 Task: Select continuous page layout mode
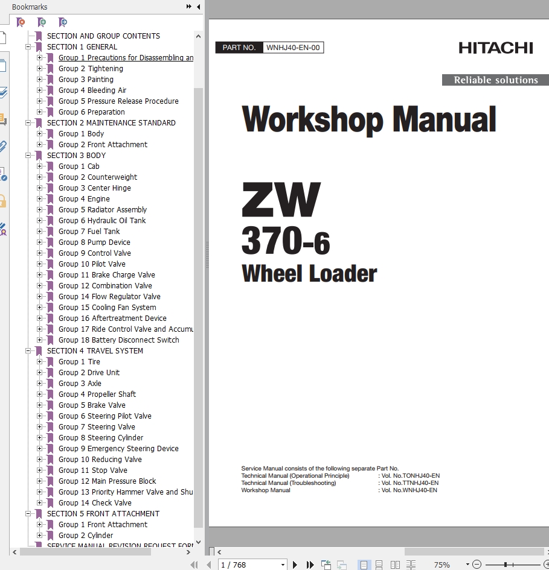(x=379, y=565)
